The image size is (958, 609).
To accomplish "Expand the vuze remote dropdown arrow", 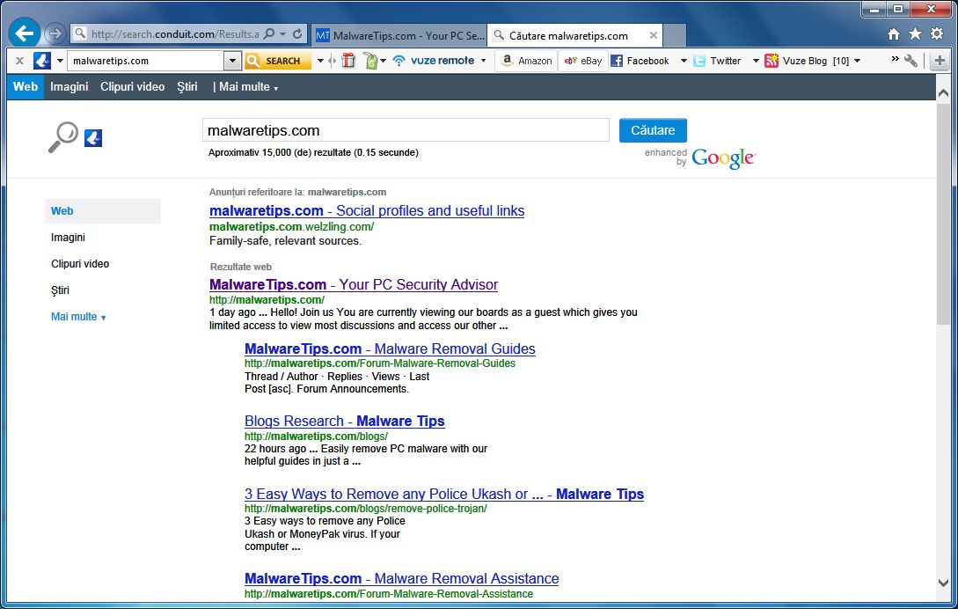I will tap(483, 61).
